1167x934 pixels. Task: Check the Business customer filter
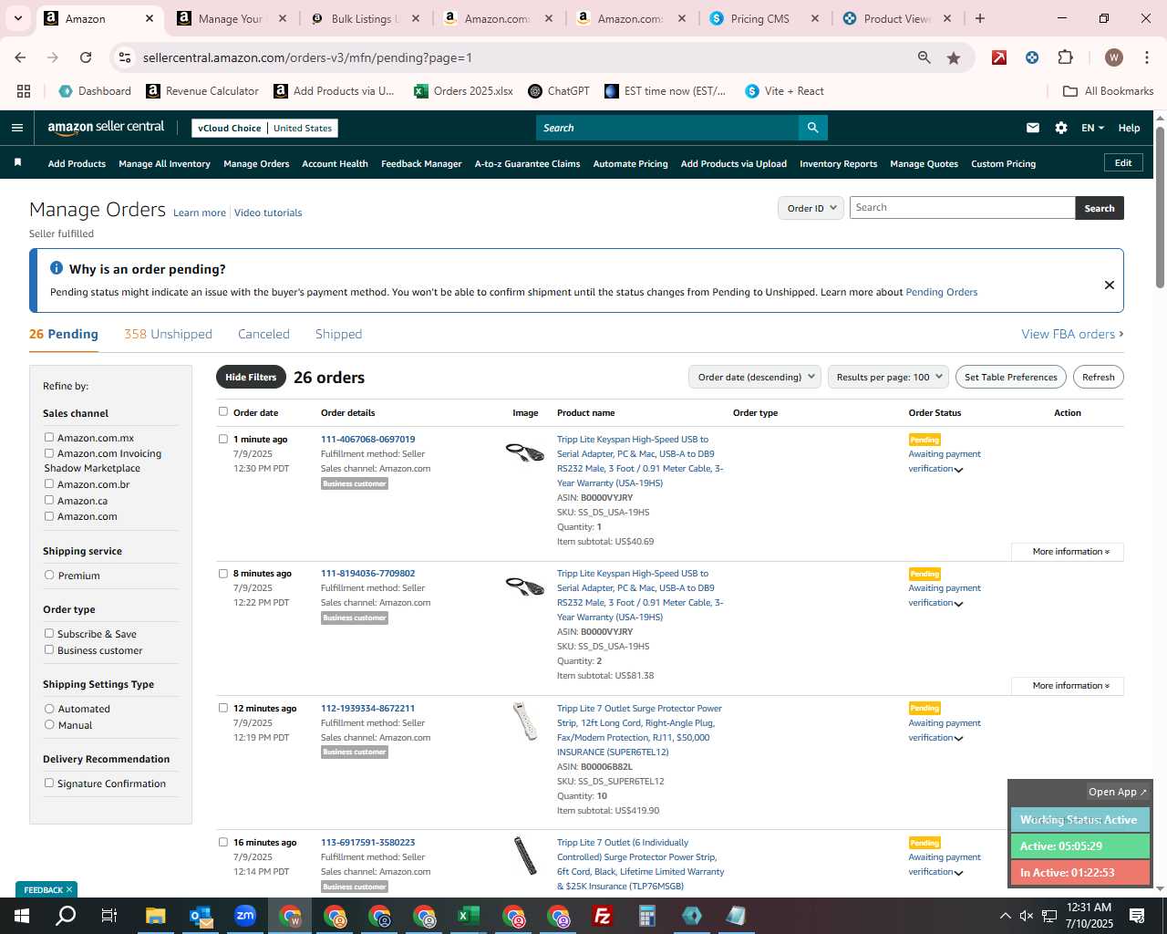(x=49, y=649)
